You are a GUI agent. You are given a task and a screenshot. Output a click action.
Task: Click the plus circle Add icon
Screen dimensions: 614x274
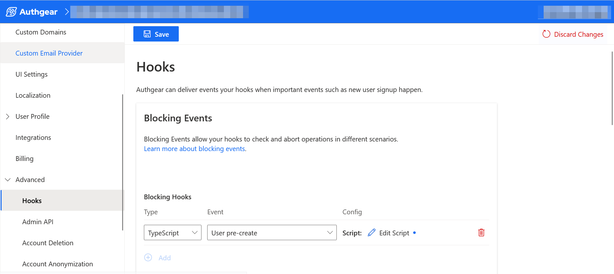click(148, 257)
